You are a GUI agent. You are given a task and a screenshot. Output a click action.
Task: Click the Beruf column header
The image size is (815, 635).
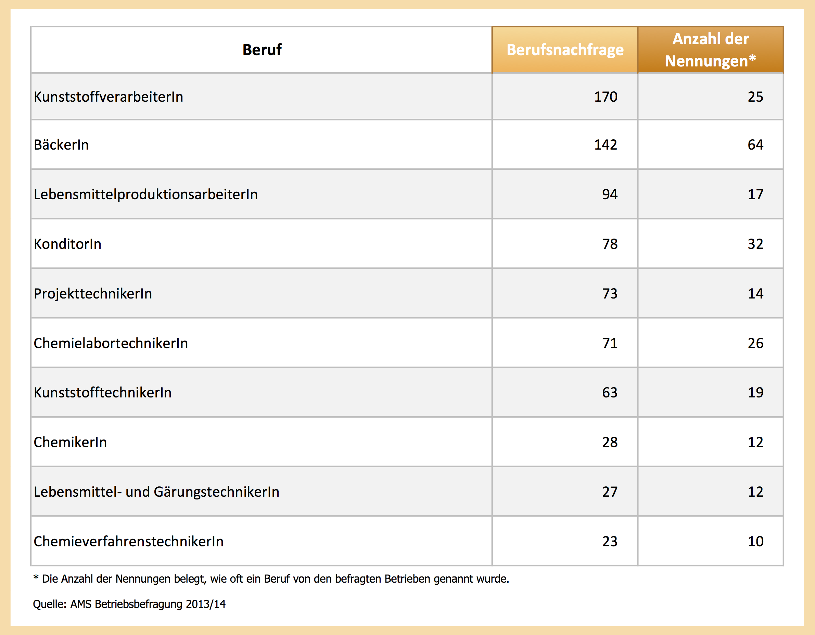262,50
